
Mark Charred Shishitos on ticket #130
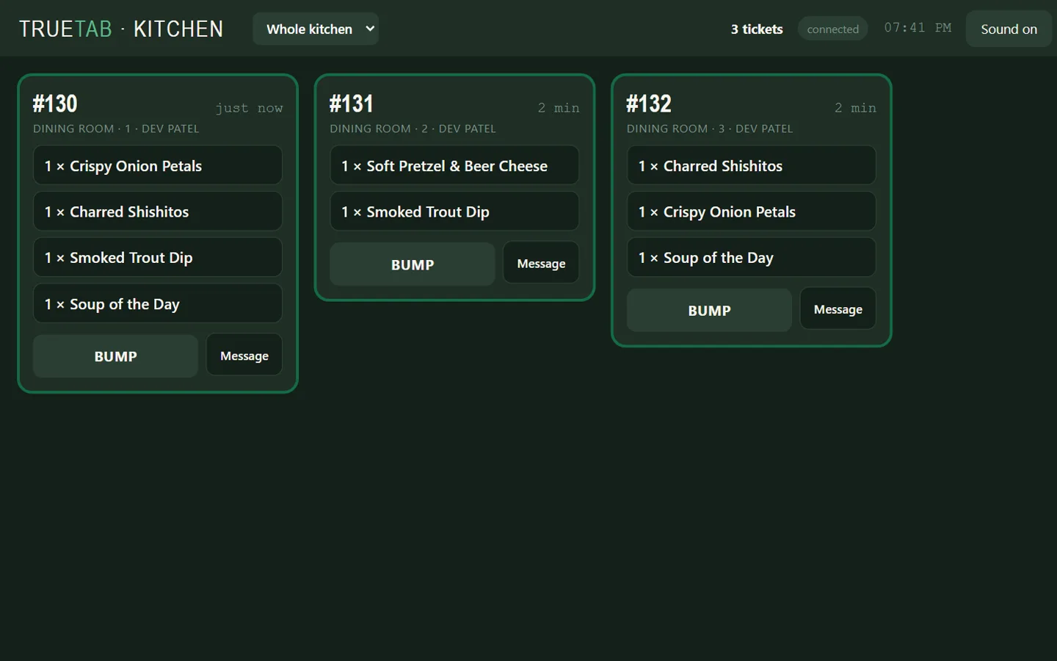pos(158,212)
